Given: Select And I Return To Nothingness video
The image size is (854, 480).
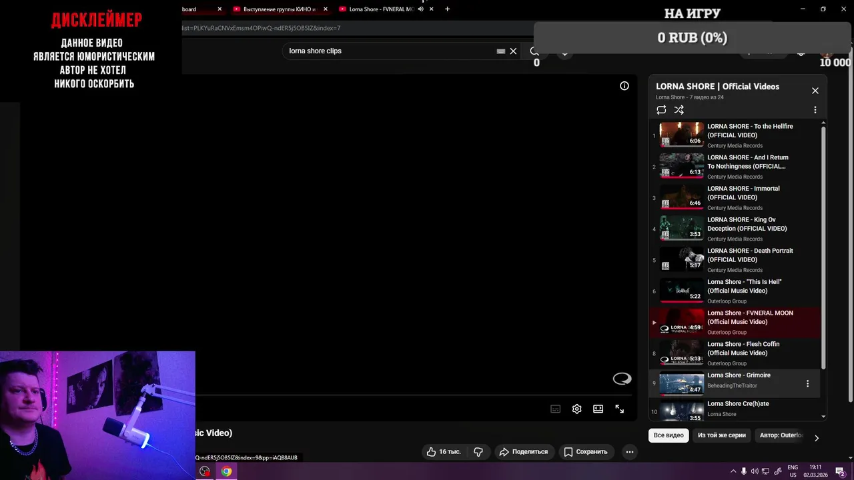Looking at the screenshot, I should 735,167.
